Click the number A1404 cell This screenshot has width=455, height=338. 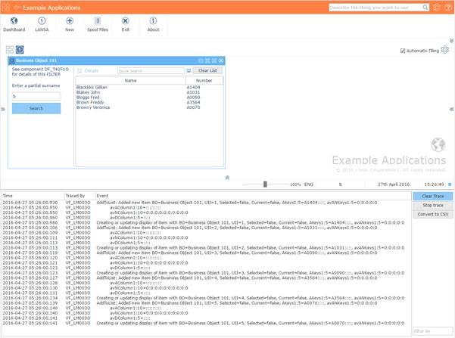click(193, 87)
